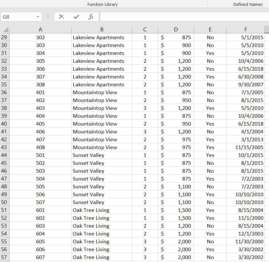
Task: Click the Cancel (X) formula bar icon
Action: (x=61, y=17)
